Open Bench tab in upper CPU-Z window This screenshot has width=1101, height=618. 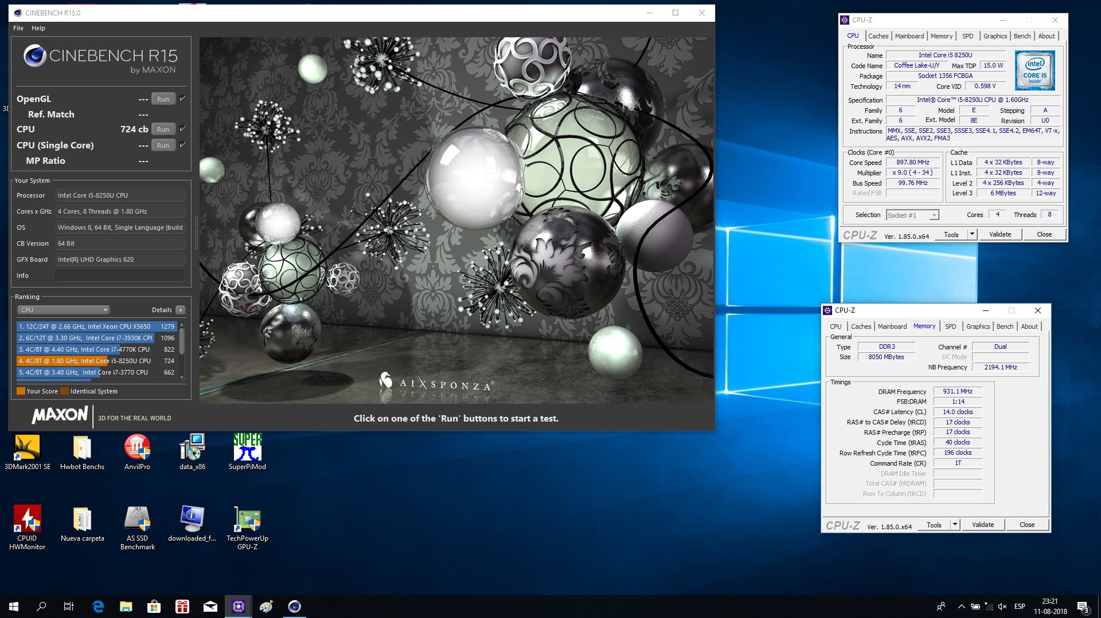[1022, 36]
